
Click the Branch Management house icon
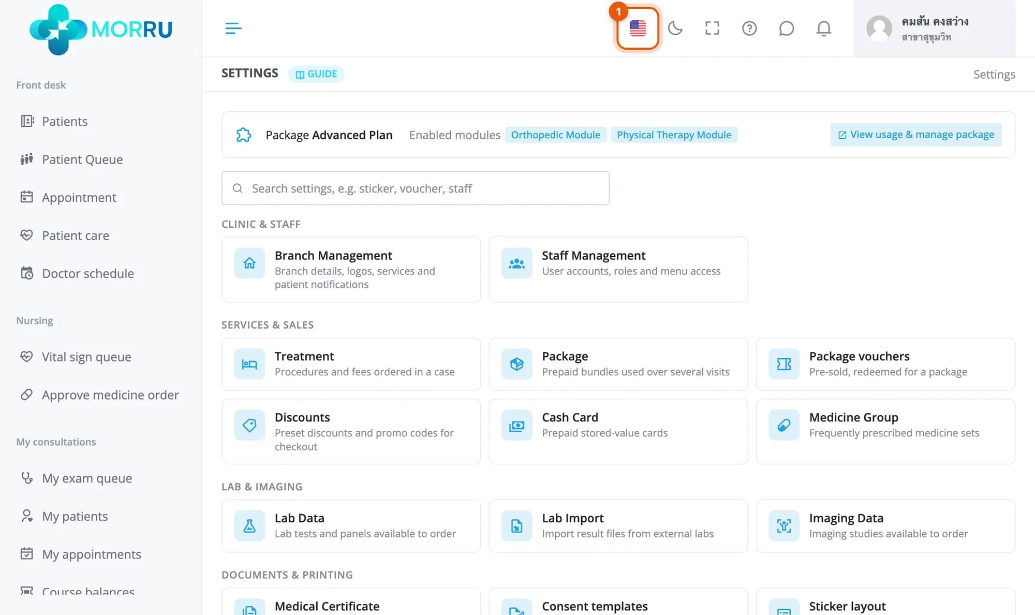pyautogui.click(x=249, y=263)
